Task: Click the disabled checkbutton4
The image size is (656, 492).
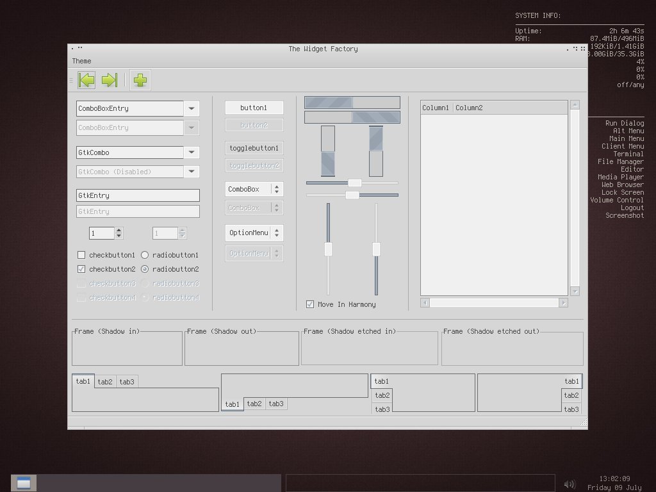Action: coord(81,297)
